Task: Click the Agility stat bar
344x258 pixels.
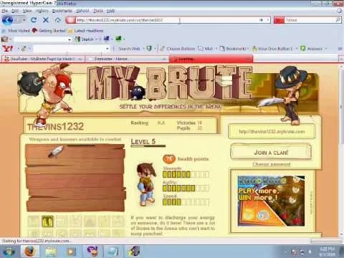Action: (186, 188)
